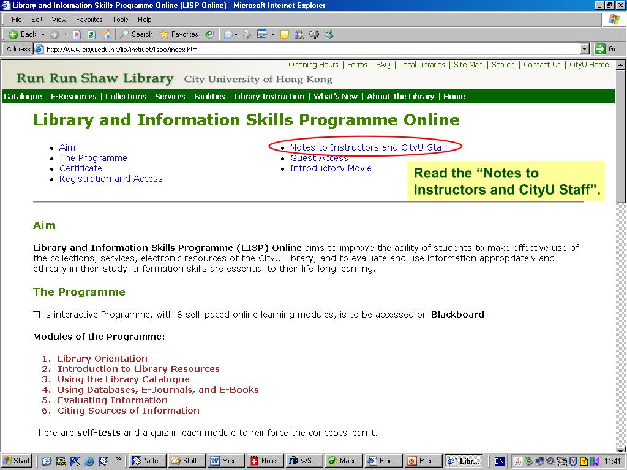Open the Discuss speech-bubble icon
The width and height of the screenshot is (627, 470).
point(314,35)
